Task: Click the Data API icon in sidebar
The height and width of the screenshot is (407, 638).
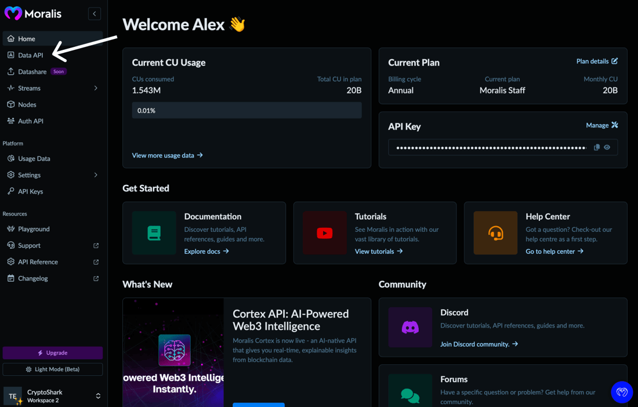Action: point(11,55)
